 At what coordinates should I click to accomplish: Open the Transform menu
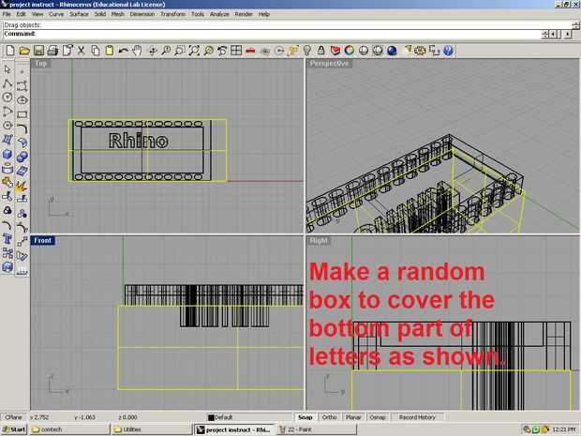point(173,14)
